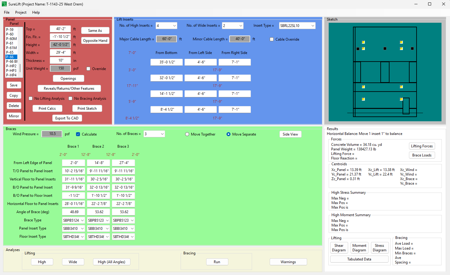Open the Shear Diagram
The image size is (450, 275).
(x=339, y=248)
